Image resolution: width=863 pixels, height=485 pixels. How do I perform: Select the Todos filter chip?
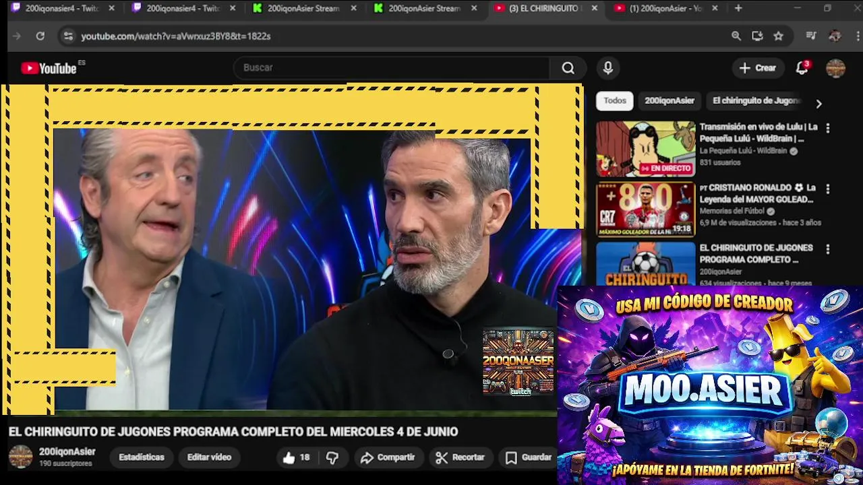click(x=615, y=101)
